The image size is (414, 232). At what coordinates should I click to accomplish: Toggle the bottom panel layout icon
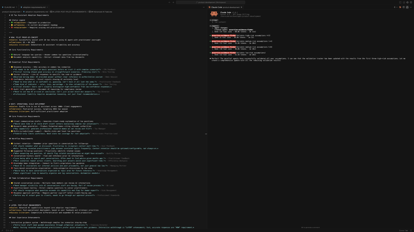404,2
